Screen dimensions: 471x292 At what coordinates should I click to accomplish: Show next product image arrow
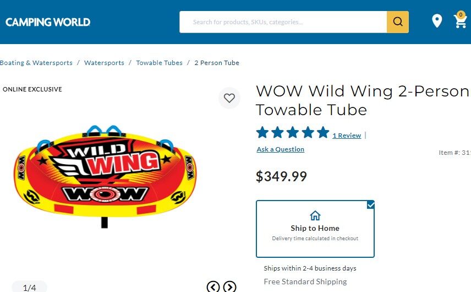tap(229, 286)
